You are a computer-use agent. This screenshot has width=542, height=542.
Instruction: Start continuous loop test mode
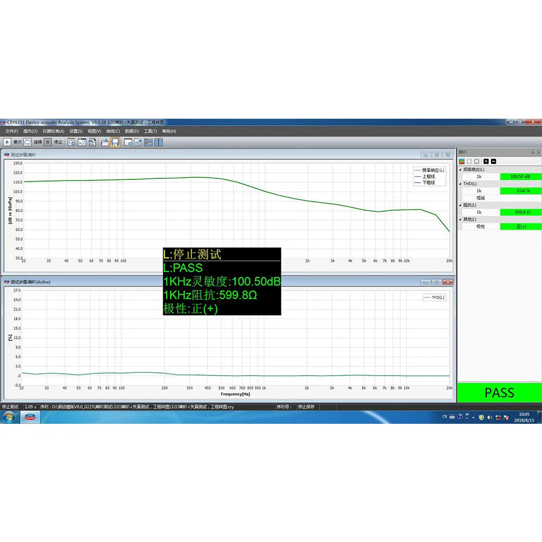(x=27, y=142)
